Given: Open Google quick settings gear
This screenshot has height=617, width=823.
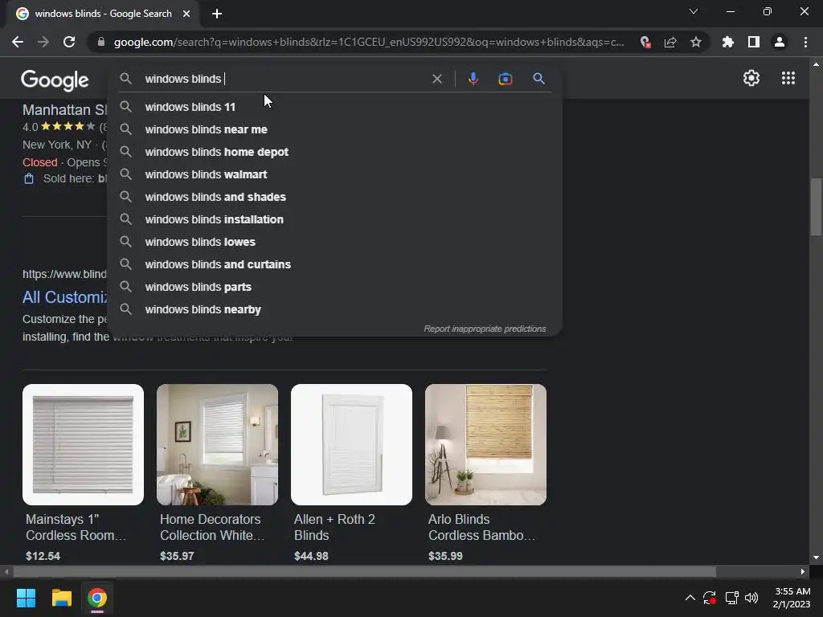Looking at the screenshot, I should click(x=751, y=78).
